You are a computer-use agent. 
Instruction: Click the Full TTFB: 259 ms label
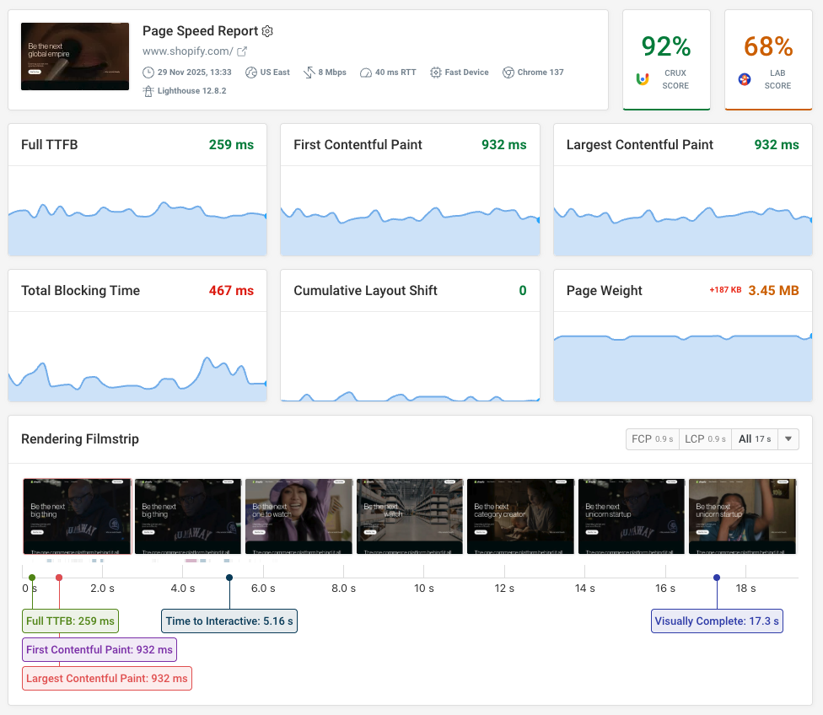click(71, 621)
